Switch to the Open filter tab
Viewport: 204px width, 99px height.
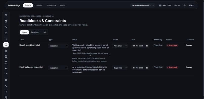click(25, 32)
